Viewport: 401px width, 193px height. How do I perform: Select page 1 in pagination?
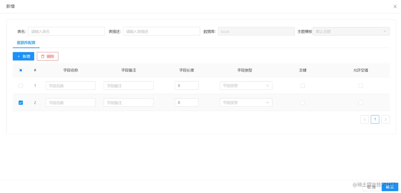coord(375,120)
